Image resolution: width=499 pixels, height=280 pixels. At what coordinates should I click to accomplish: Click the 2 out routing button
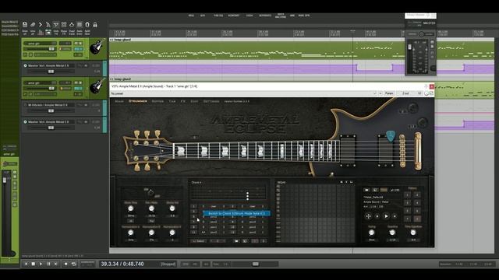tap(405, 93)
